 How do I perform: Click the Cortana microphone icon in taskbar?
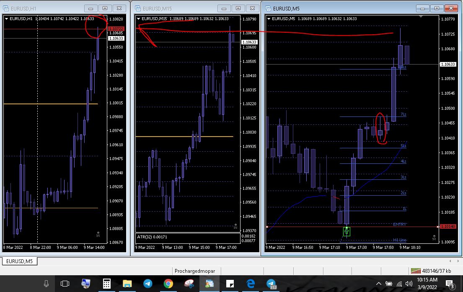46,284
